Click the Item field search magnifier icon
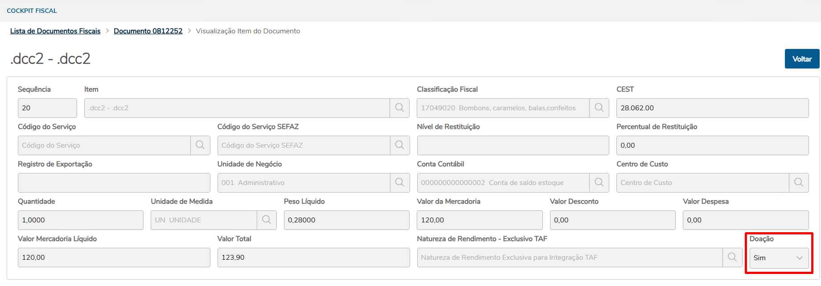Viewport: 821px width, 286px height. point(399,108)
